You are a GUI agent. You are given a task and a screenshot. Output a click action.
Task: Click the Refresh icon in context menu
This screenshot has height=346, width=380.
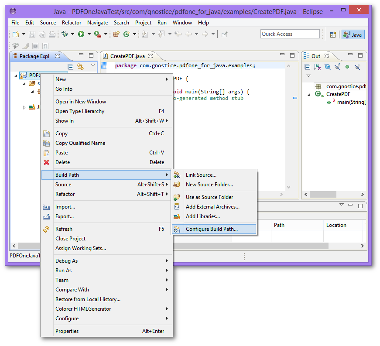click(46, 229)
